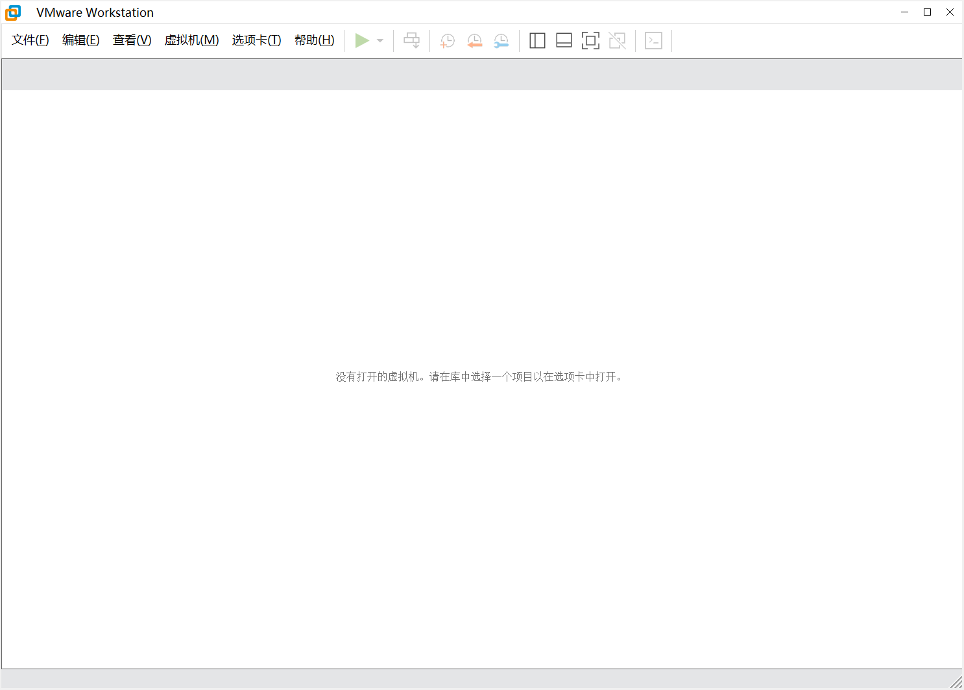Open the 帮助(H) menu
Screen dimensions: 964x690
pos(315,40)
